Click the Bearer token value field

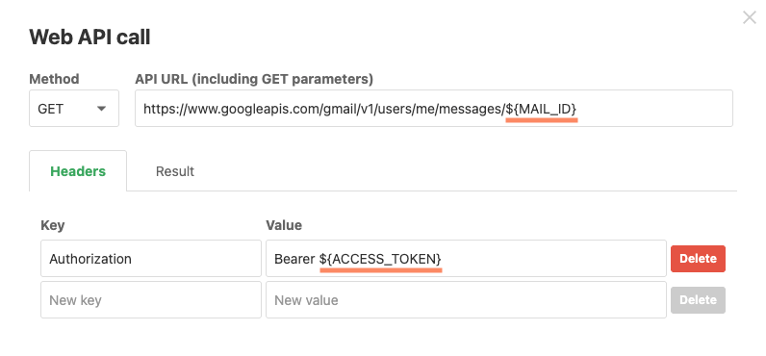[x=466, y=258]
